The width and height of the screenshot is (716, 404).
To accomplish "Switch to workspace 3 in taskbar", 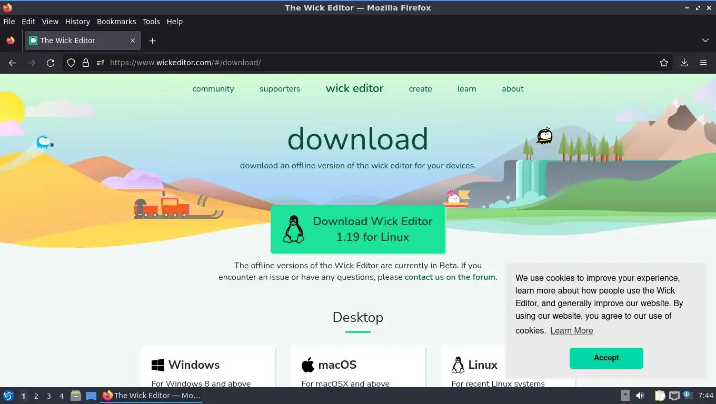I will click(x=48, y=396).
